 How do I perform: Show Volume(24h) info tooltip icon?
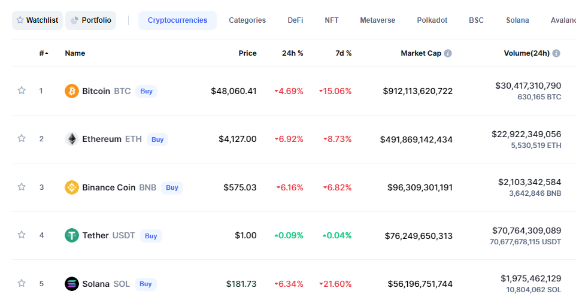pos(556,53)
